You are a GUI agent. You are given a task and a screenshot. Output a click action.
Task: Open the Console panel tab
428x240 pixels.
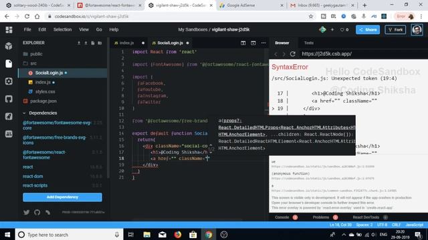click(282, 217)
